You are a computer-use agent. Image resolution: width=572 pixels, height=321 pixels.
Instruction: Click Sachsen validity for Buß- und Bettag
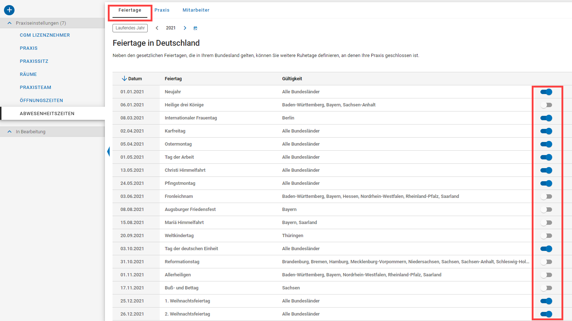[291, 288]
